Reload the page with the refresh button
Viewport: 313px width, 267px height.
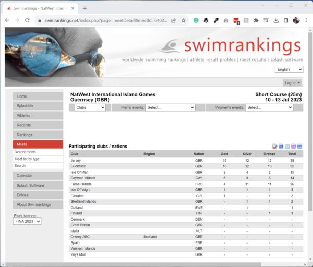28,20
